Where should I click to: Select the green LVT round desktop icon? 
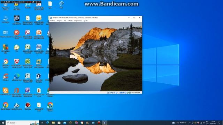pyautogui.click(x=17, y=47)
